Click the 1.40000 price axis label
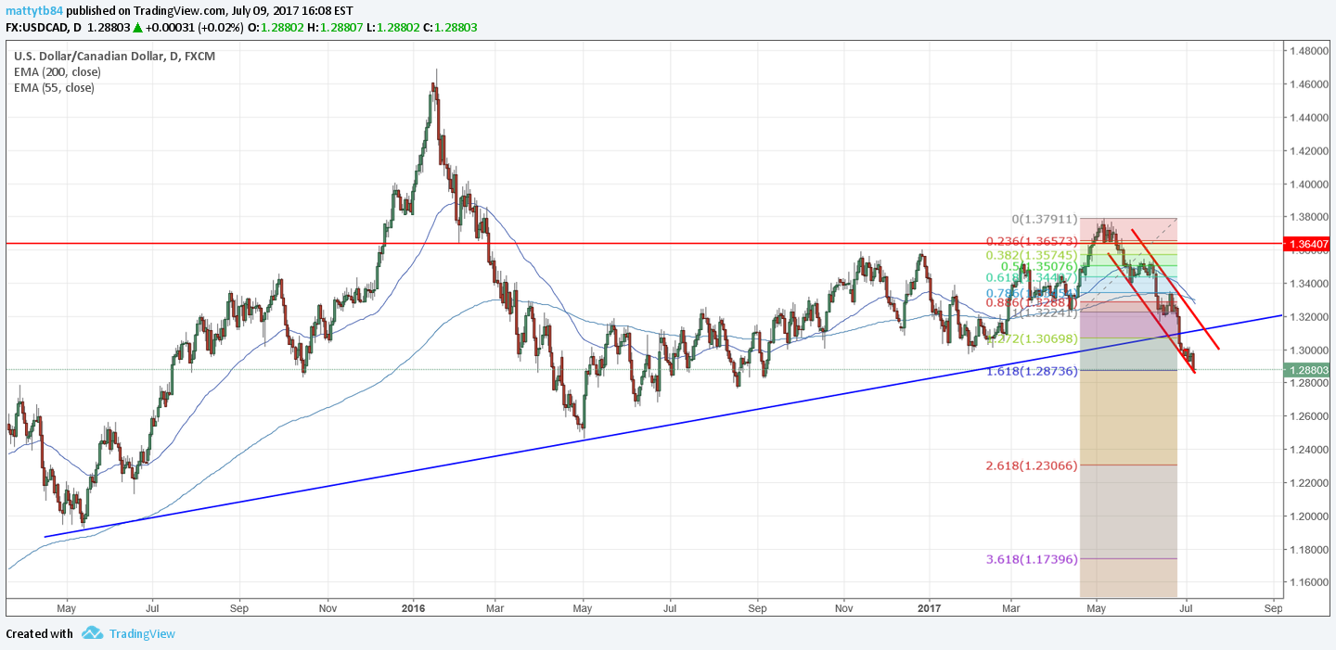 [x=1307, y=185]
